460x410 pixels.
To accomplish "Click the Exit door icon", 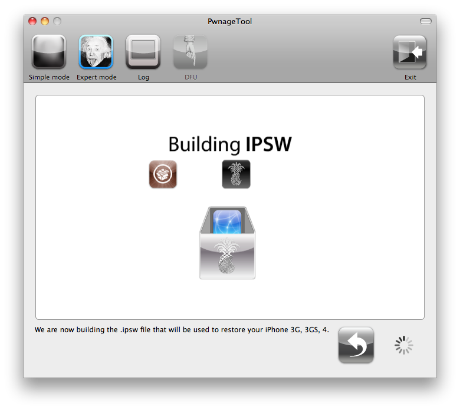I will tap(410, 52).
